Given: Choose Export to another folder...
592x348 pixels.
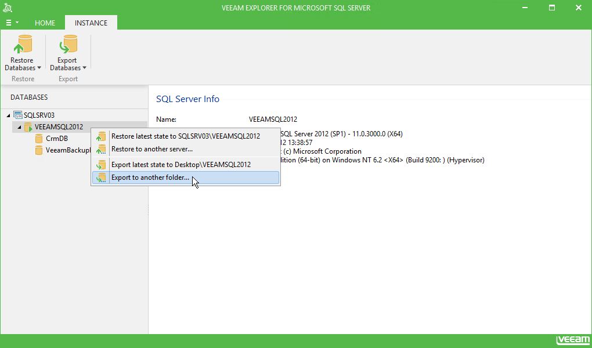Looking at the screenshot, I should 186,177.
